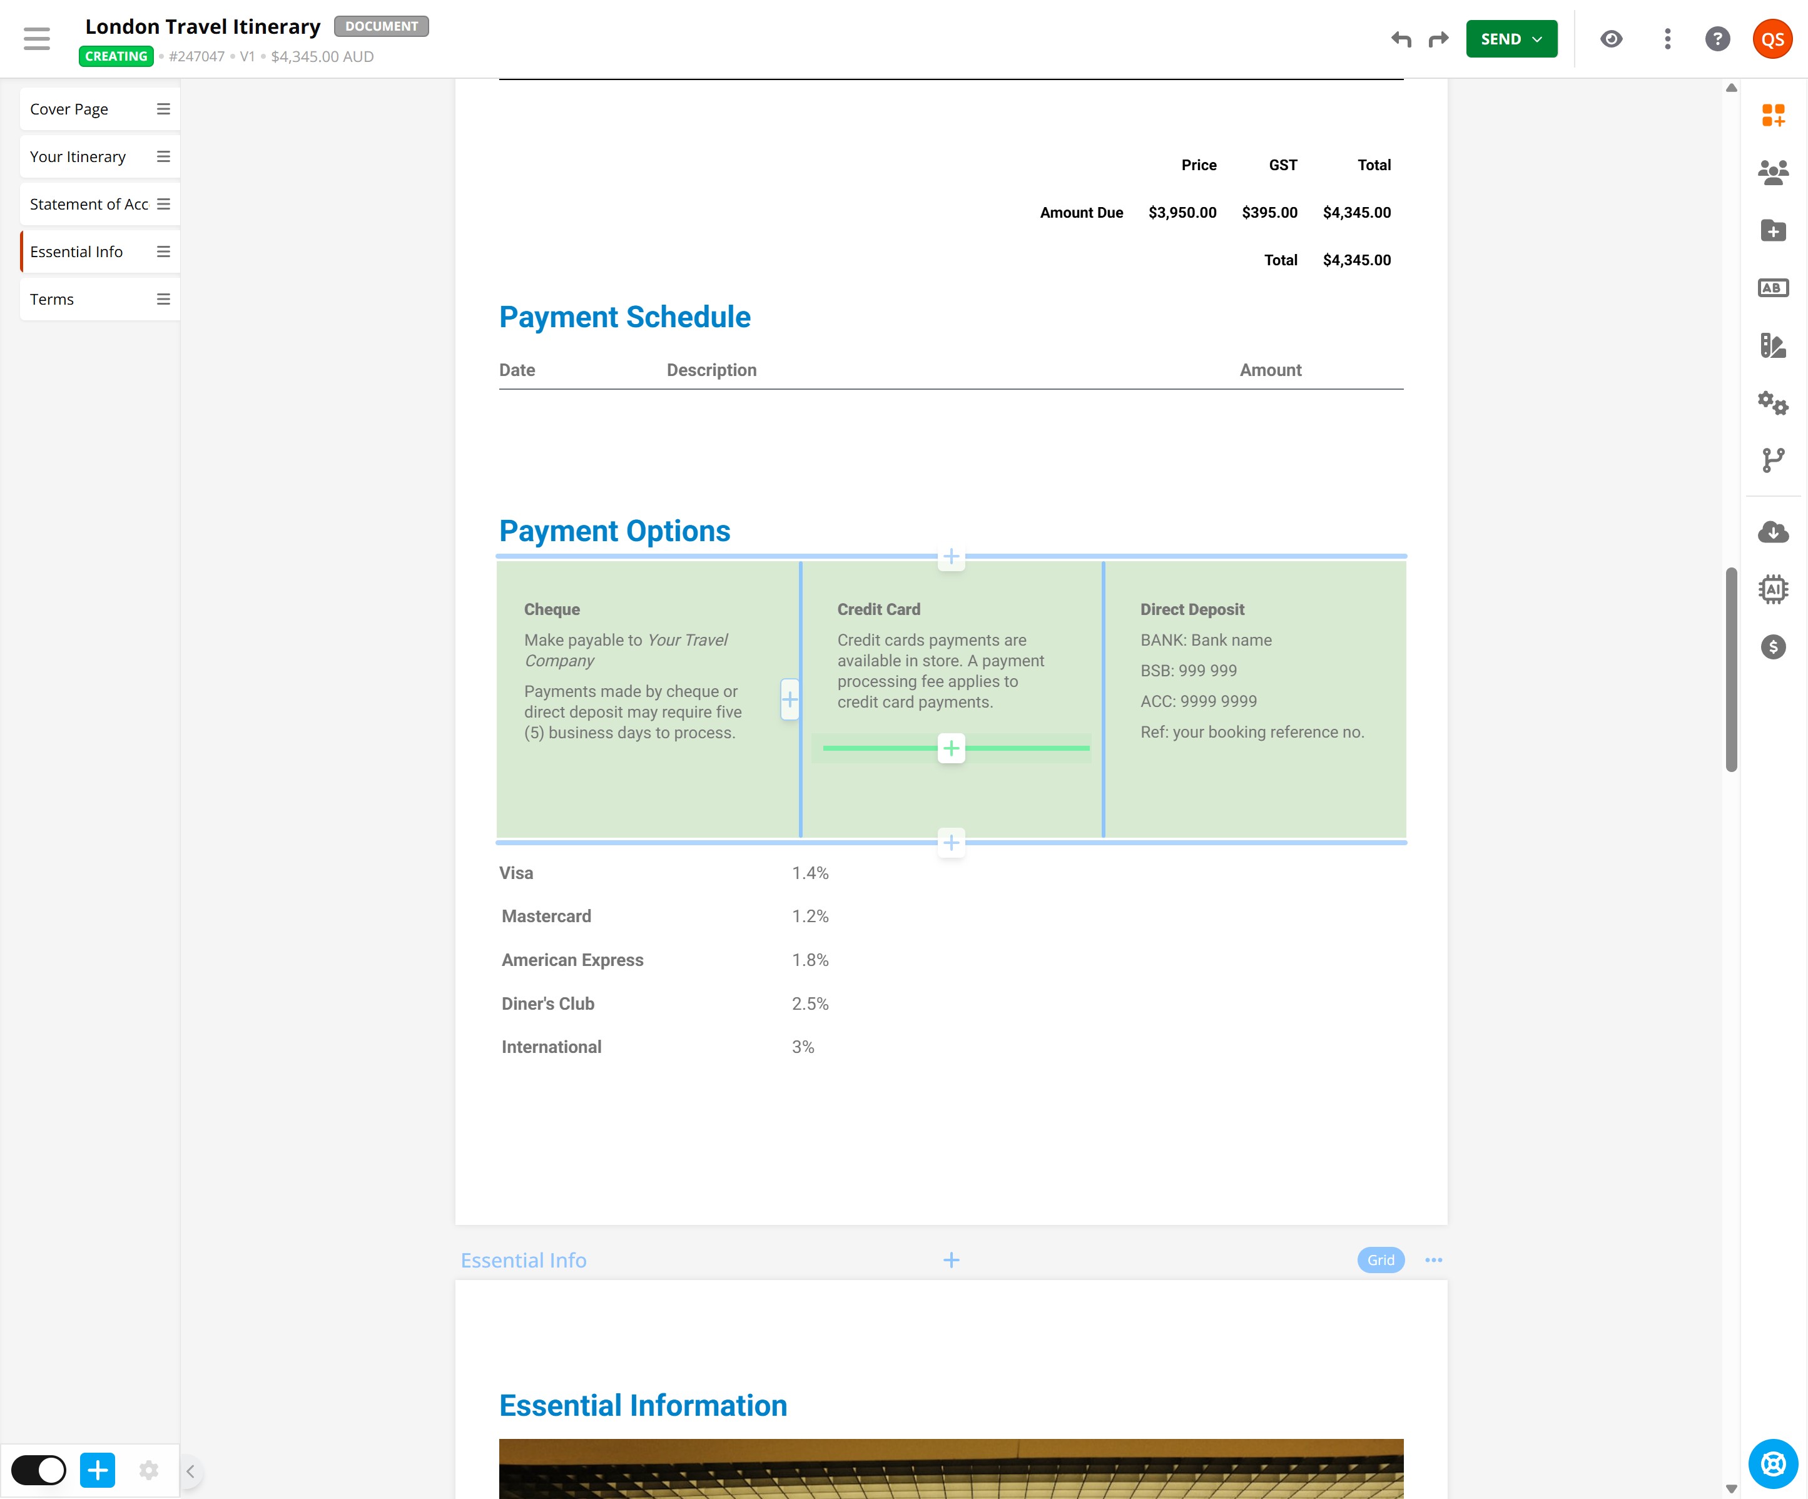The image size is (1808, 1499).
Task: Open the styling paint swatch icon
Action: [1772, 345]
